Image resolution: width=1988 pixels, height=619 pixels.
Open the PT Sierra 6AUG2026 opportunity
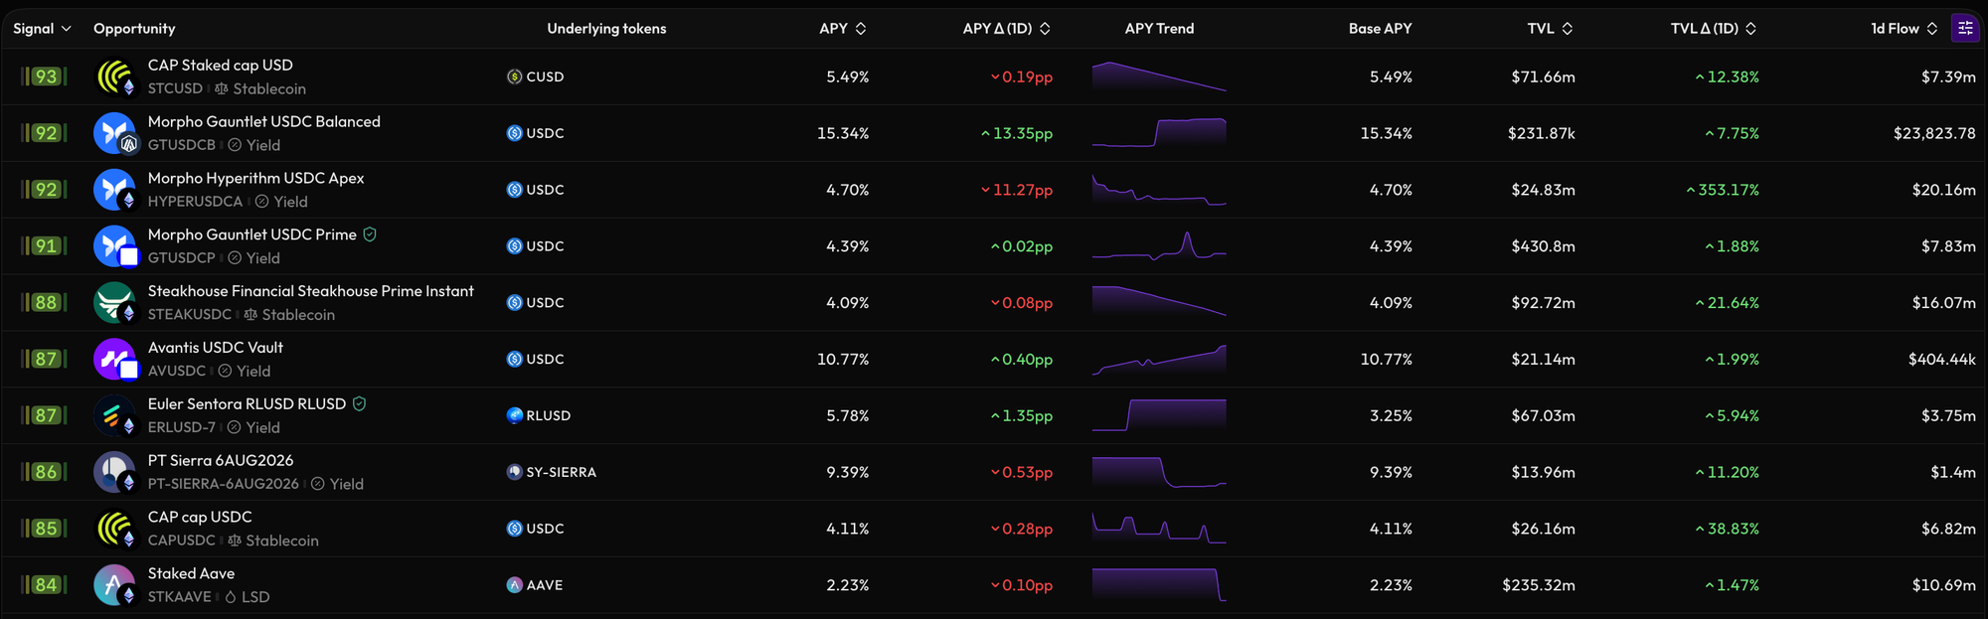pos(221,460)
